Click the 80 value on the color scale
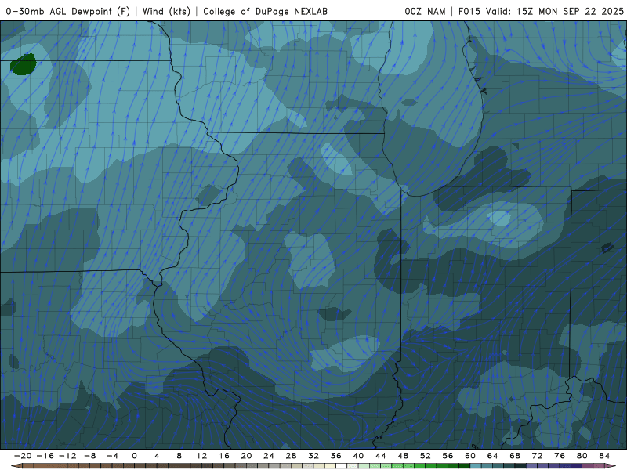The image size is (627, 470). pos(582,456)
